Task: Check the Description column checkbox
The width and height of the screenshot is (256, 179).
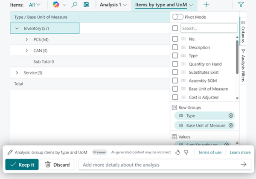Action: 175,47
